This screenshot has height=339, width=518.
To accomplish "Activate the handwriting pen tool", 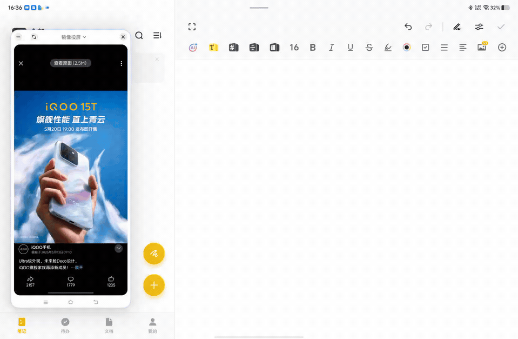I will tap(457, 27).
